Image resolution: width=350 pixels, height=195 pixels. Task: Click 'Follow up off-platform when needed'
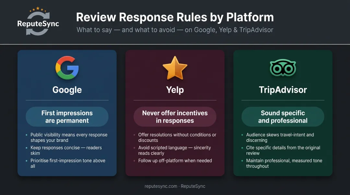click(x=175, y=161)
